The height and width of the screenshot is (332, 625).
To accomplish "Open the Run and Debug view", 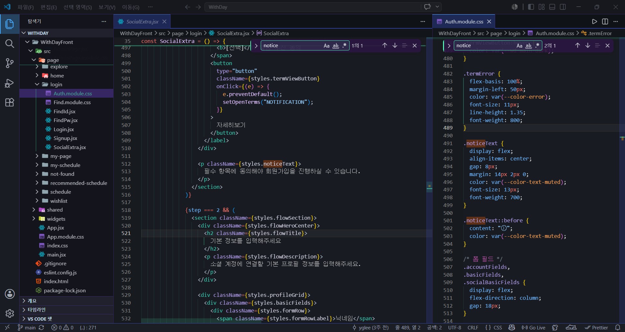I will tap(9, 83).
